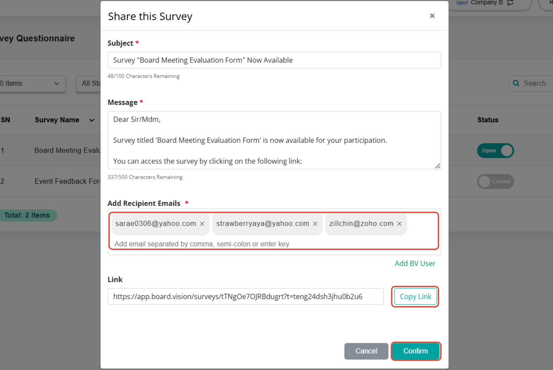Open the Add BV User link

coord(415,263)
